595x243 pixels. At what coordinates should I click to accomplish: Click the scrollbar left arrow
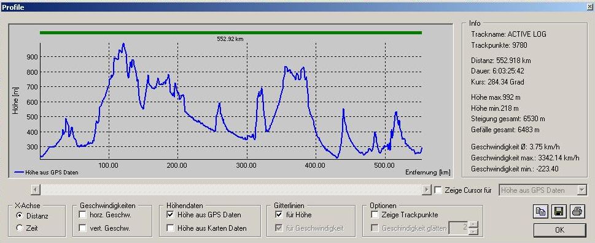click(x=35, y=190)
